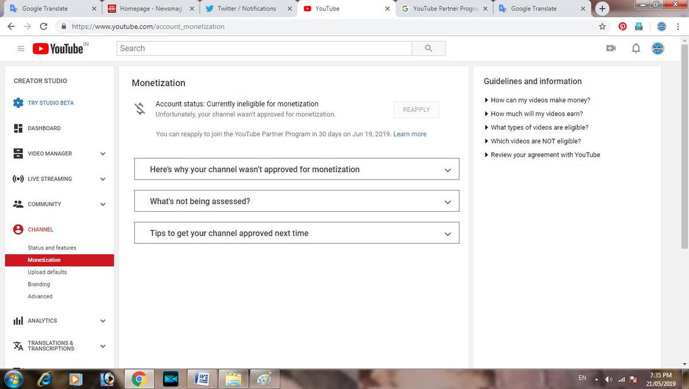Viewport: 689px width, 389px height.
Task: Click the Try Studio Beta gear icon
Action: (x=18, y=103)
